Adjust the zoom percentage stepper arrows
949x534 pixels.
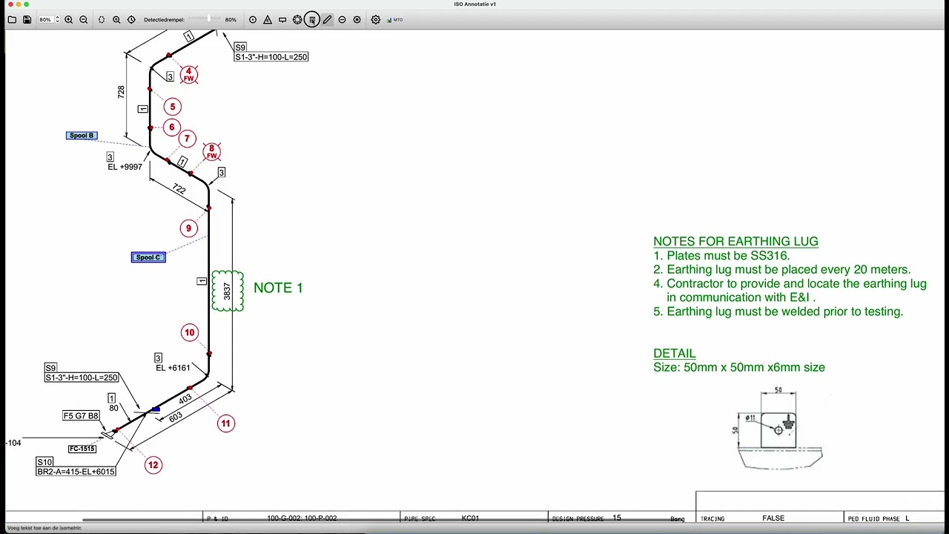click(x=57, y=19)
